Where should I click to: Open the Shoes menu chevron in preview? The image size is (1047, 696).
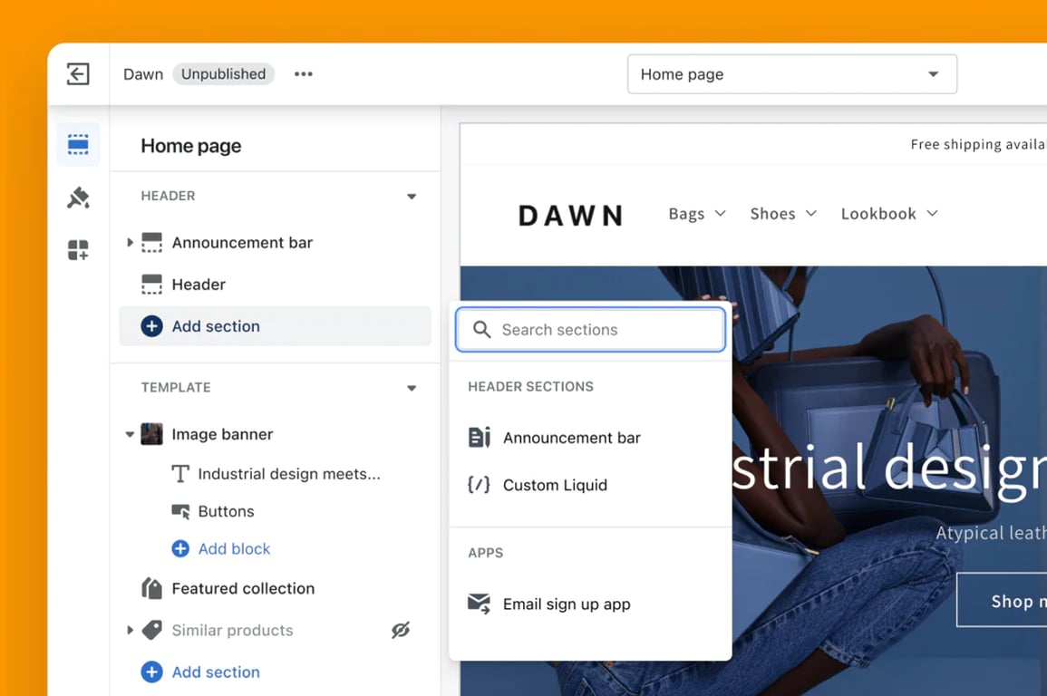click(810, 214)
